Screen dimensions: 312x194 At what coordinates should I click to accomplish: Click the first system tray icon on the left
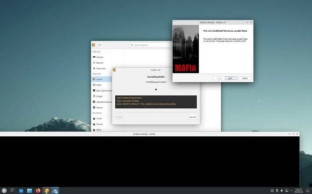272,190
